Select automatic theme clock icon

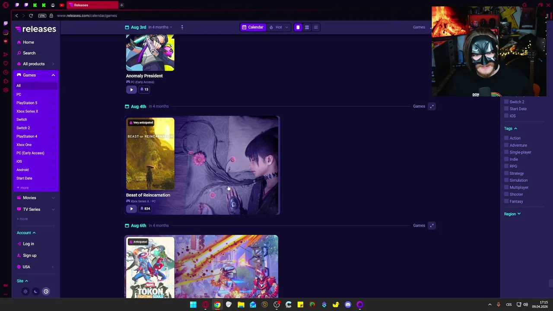(x=46, y=292)
